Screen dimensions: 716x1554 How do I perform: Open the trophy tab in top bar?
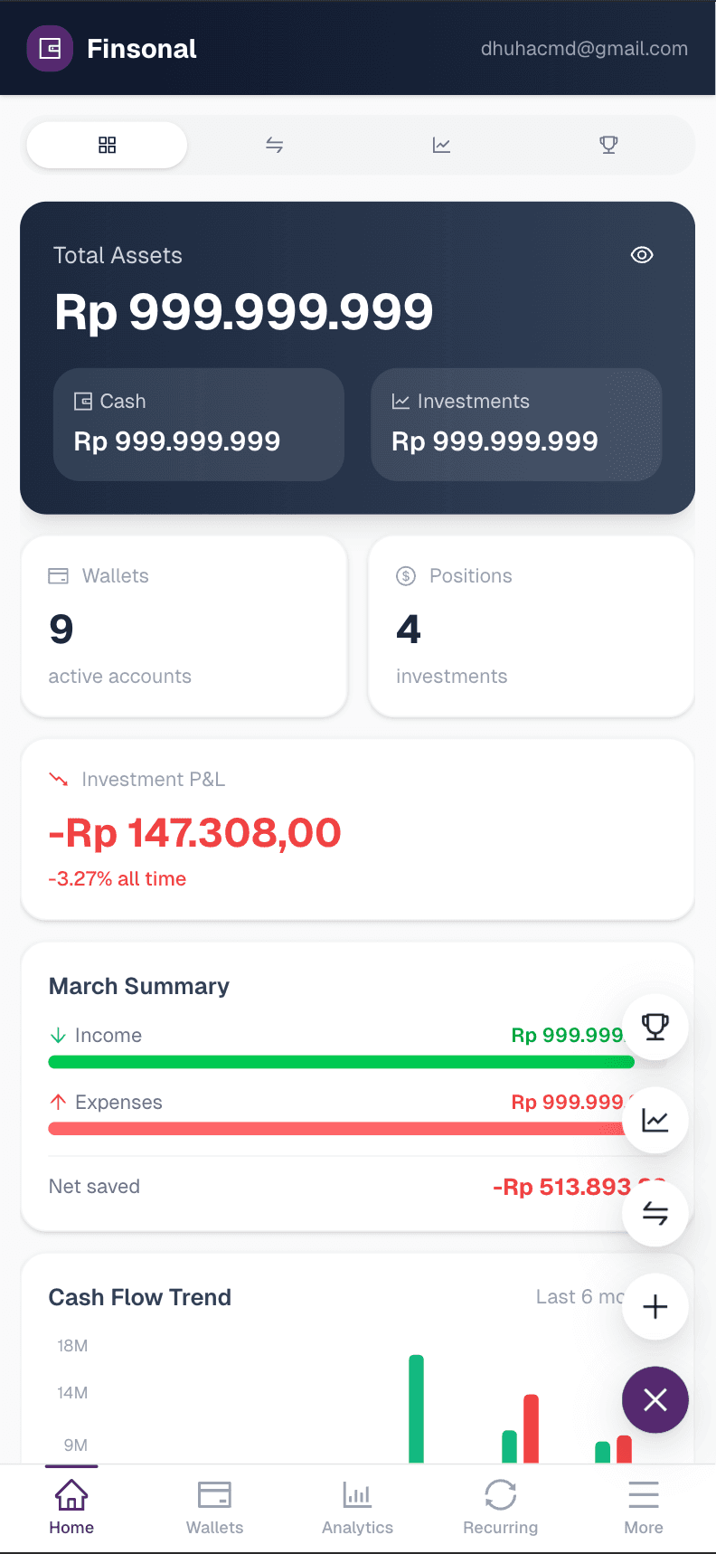click(x=608, y=145)
